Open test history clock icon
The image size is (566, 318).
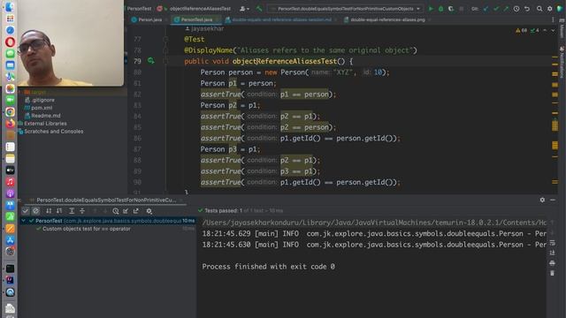point(116,211)
